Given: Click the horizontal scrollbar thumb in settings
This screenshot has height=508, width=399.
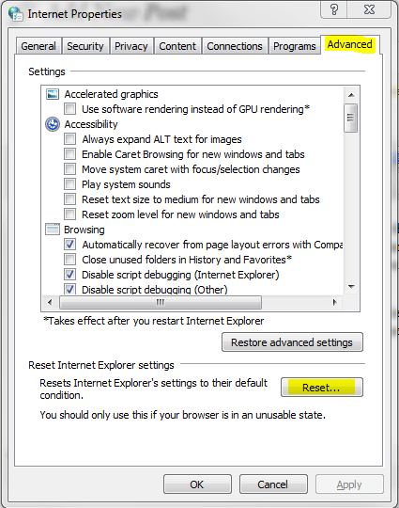Looking at the screenshot, I should click(161, 302).
